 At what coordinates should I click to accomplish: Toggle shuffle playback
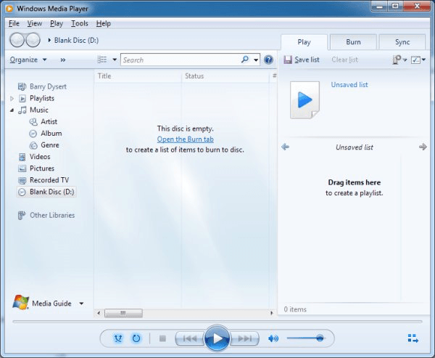(x=118, y=338)
